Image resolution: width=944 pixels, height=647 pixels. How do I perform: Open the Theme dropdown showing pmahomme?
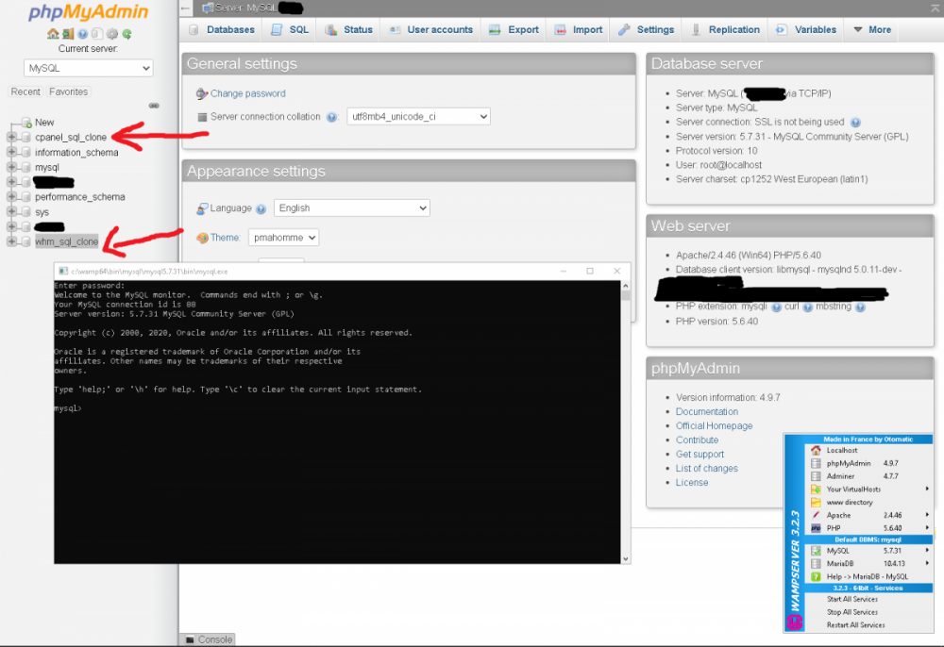pos(283,238)
